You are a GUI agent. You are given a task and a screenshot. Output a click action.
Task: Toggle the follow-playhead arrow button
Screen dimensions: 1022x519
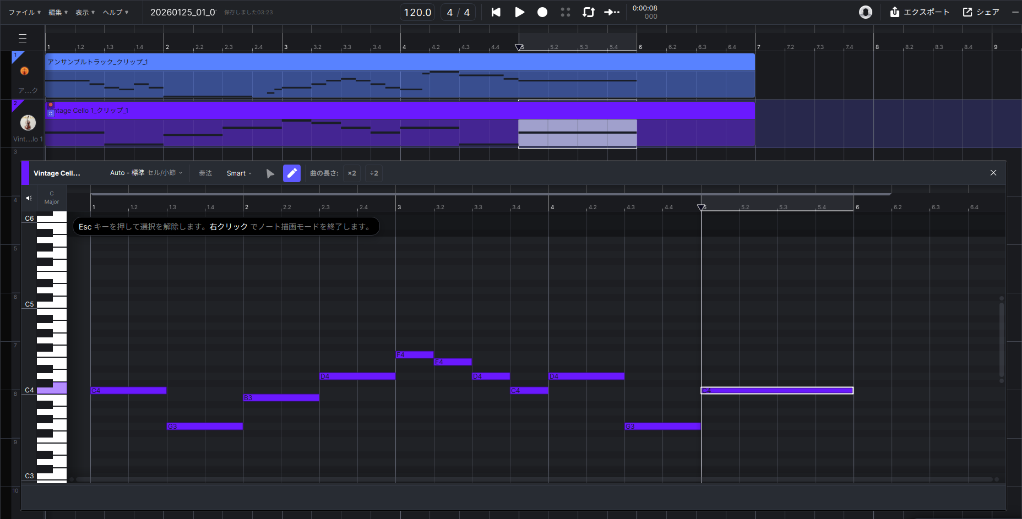pos(612,12)
